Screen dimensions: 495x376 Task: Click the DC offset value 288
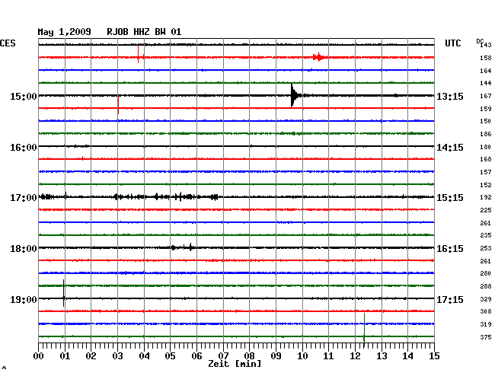[x=486, y=286]
